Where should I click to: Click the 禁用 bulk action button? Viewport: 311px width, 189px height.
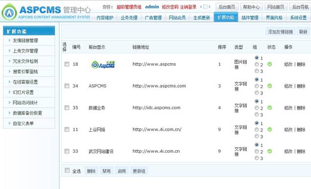pyautogui.click(x=106, y=171)
